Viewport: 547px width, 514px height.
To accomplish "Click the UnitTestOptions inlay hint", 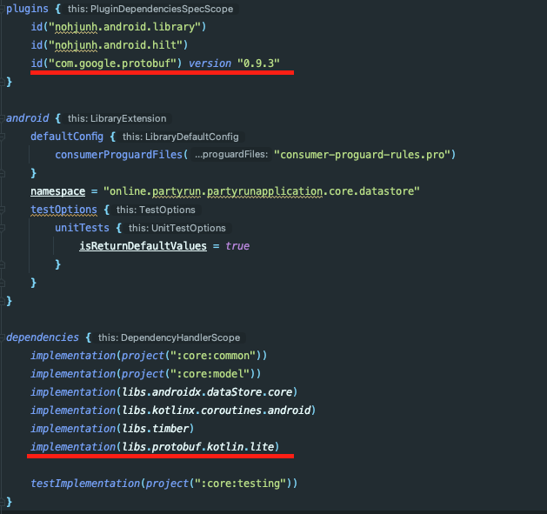I will point(177,228).
